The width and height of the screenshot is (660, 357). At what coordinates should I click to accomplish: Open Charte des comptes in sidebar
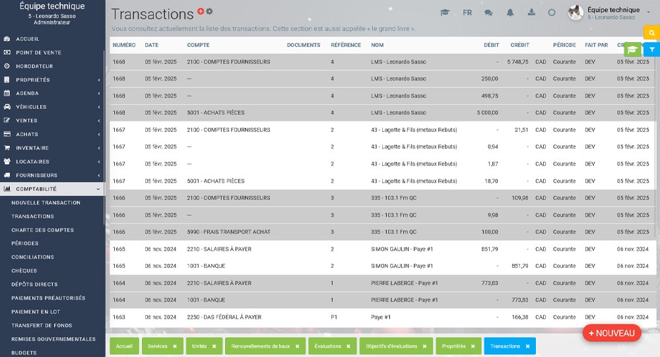[x=42, y=230]
